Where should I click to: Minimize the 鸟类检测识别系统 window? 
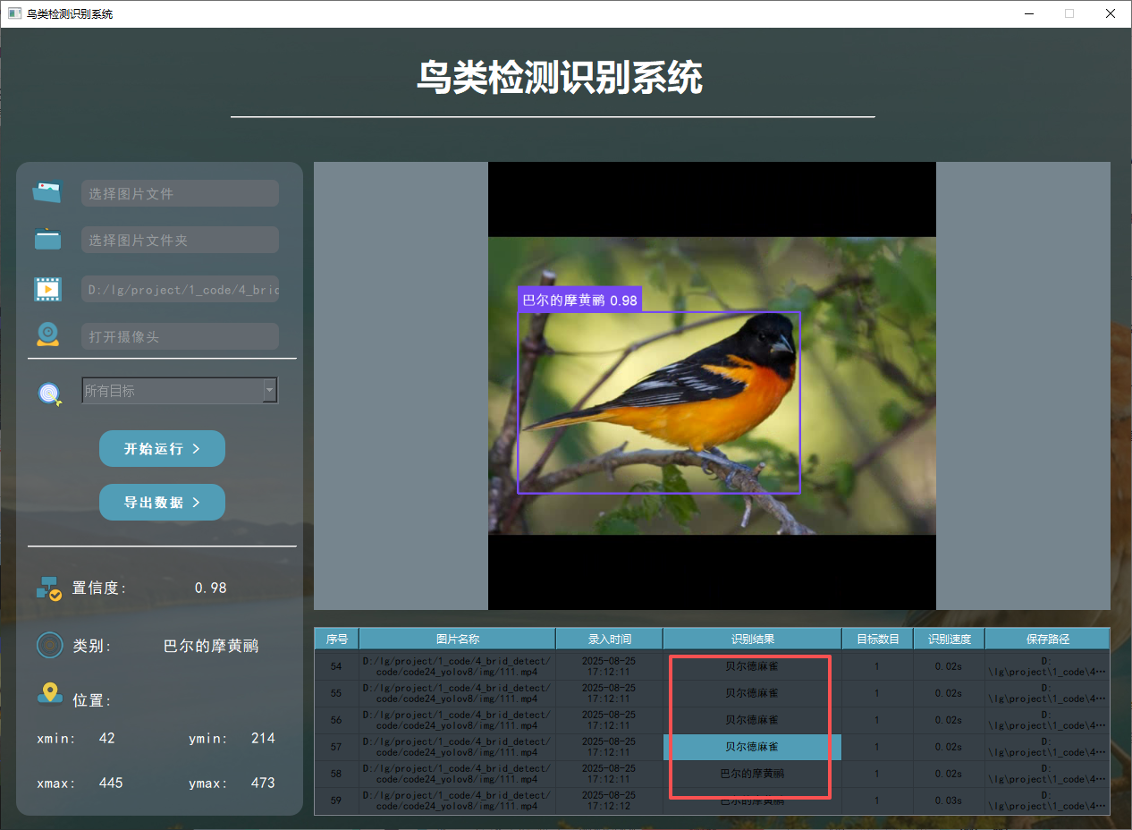tap(1028, 13)
